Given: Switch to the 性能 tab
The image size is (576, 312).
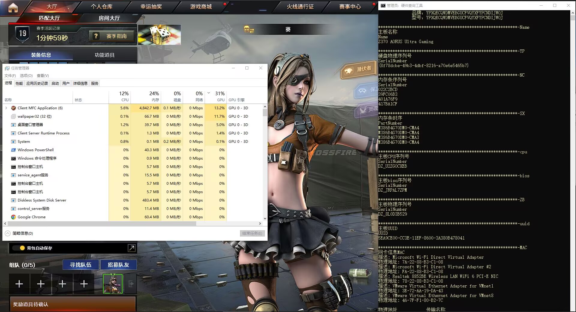Looking at the screenshot, I should [x=19, y=84].
